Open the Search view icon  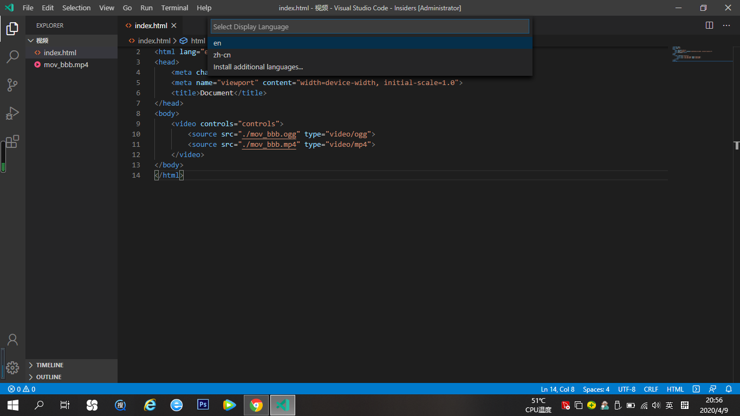click(12, 56)
